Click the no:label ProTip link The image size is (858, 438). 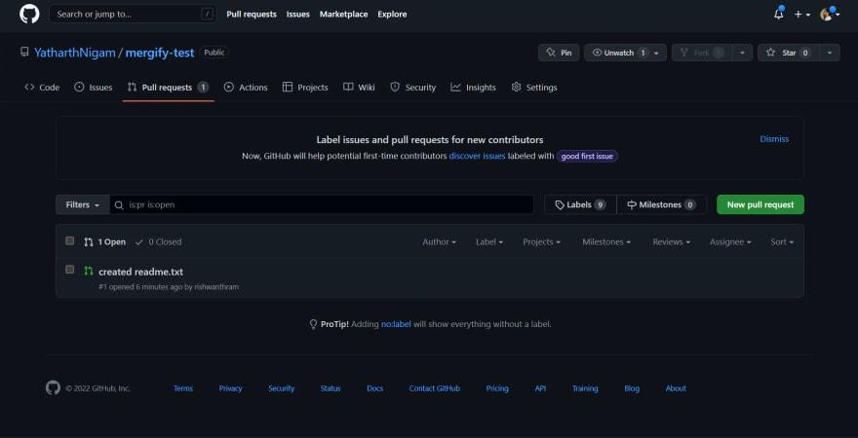(x=396, y=324)
